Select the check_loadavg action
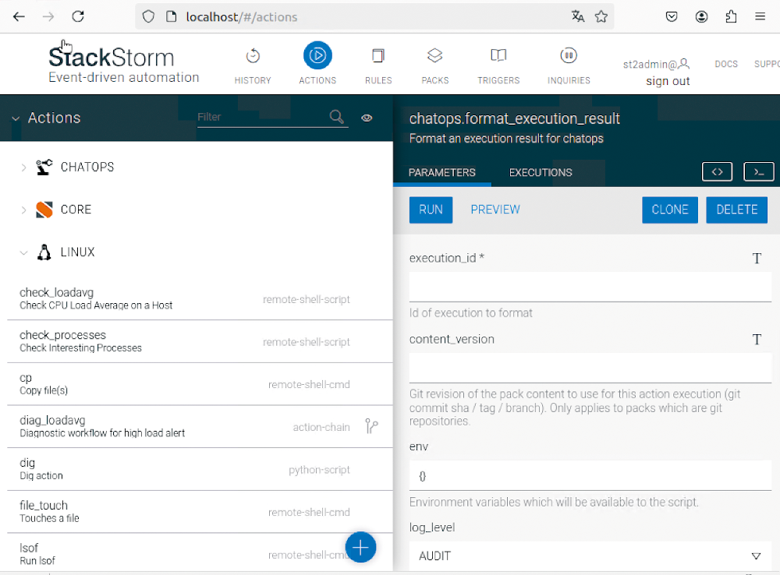780x575 pixels. [x=200, y=298]
